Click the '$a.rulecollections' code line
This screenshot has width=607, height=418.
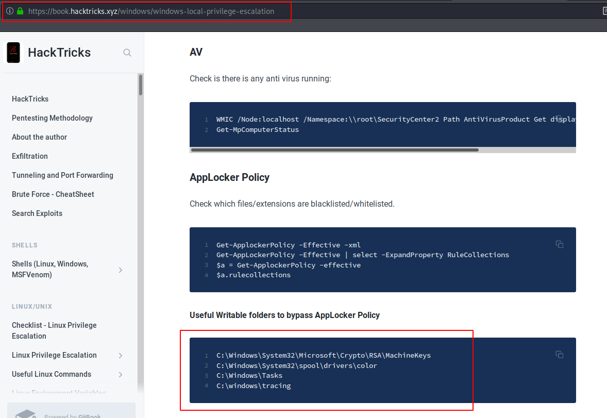coord(253,275)
